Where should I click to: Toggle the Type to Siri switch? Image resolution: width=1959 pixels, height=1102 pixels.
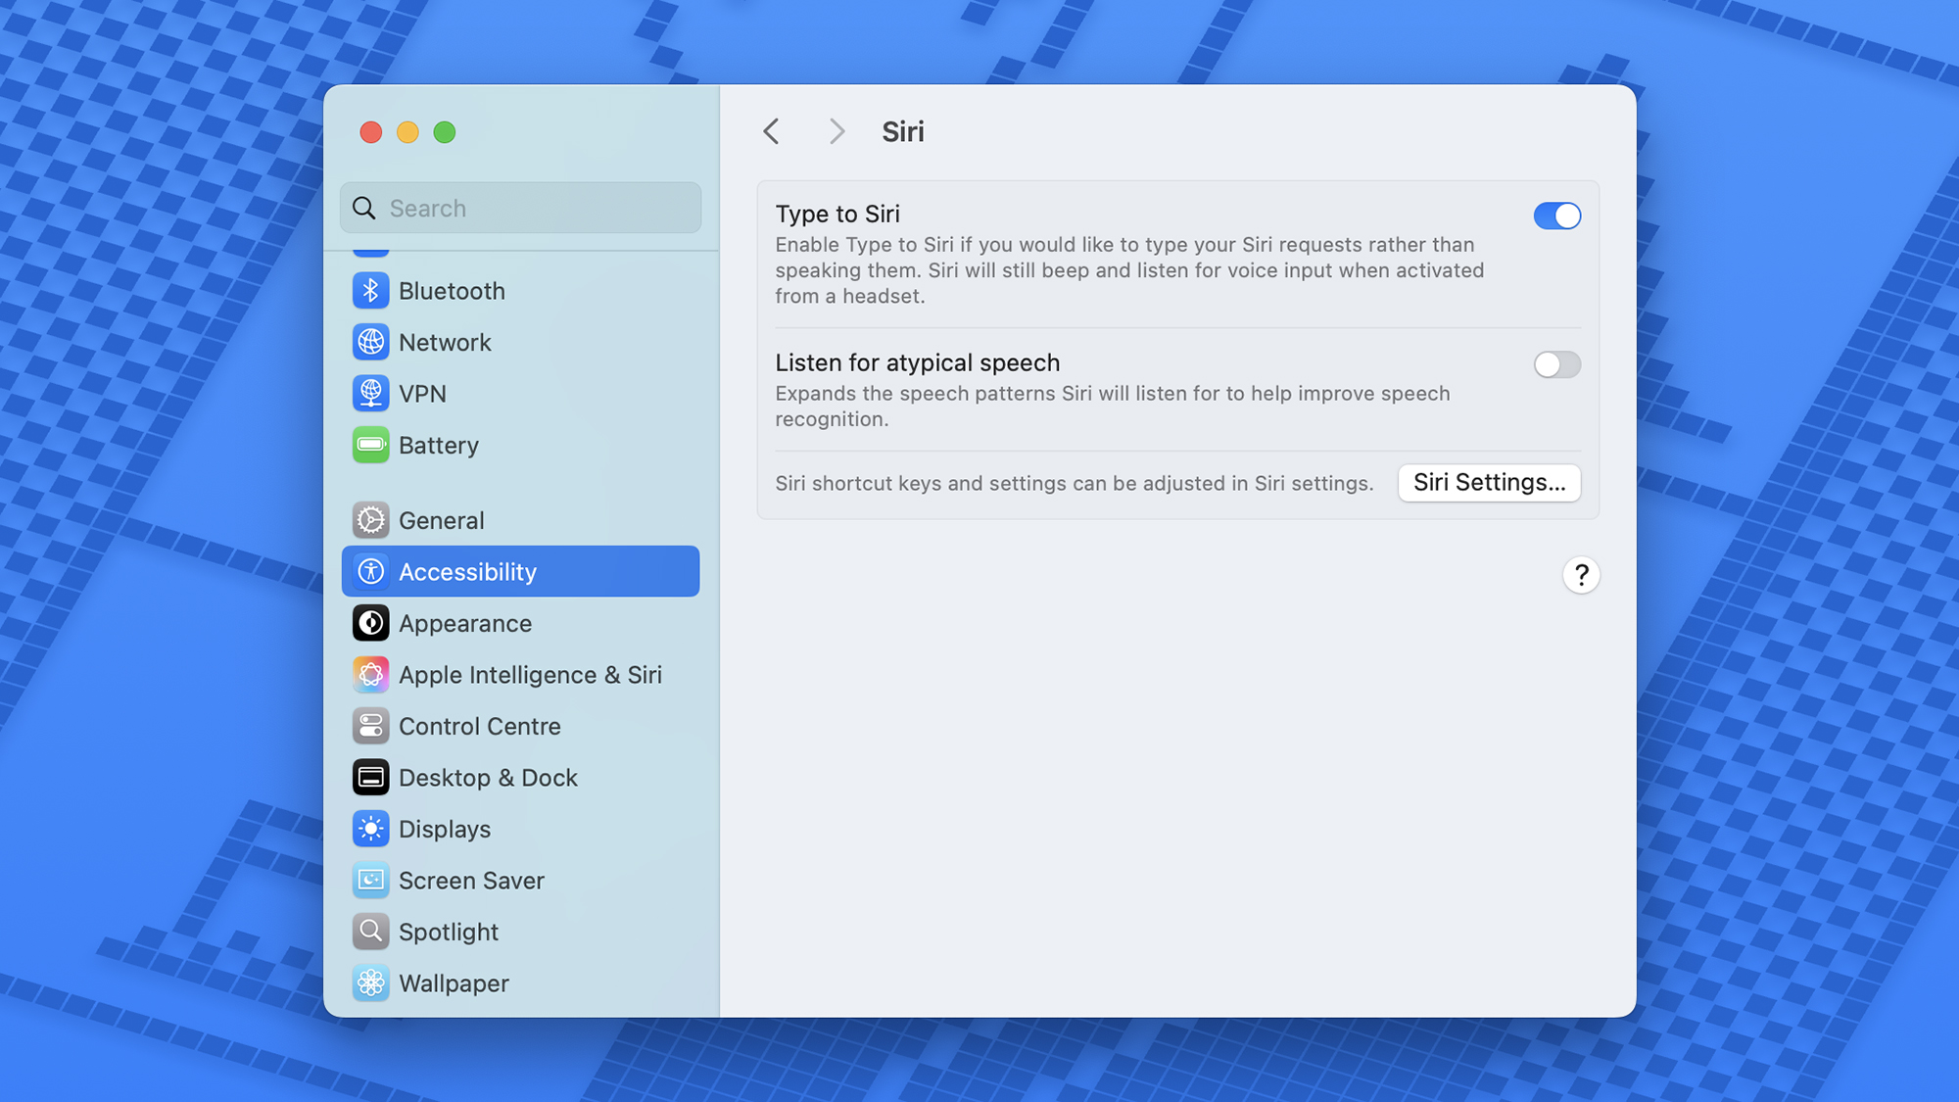[1555, 214]
